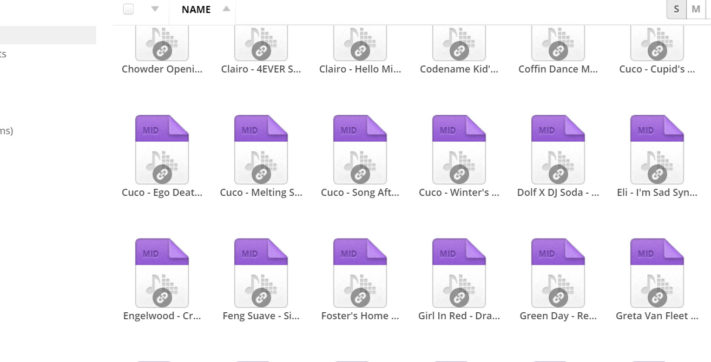This screenshot has height=362, width=711.
Task: Click the file name 'Foster's Home ...'
Action: click(x=360, y=316)
